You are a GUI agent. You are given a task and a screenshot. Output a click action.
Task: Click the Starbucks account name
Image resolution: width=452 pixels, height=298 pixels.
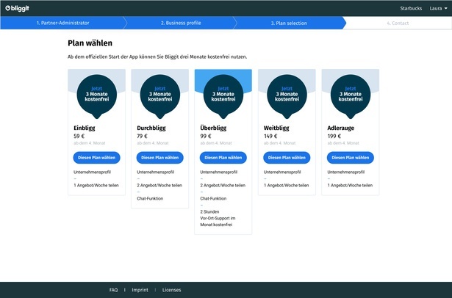coord(411,8)
